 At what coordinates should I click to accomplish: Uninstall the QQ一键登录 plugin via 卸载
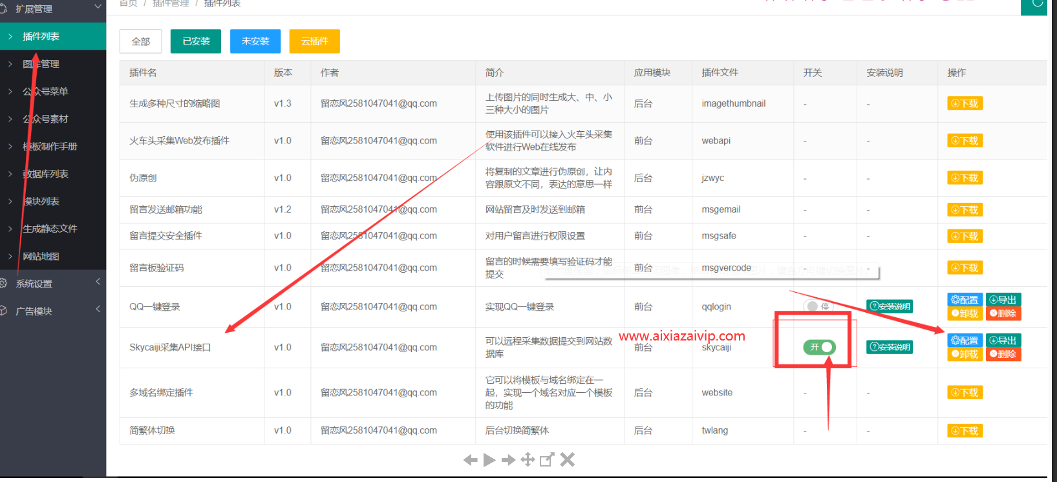pos(965,313)
